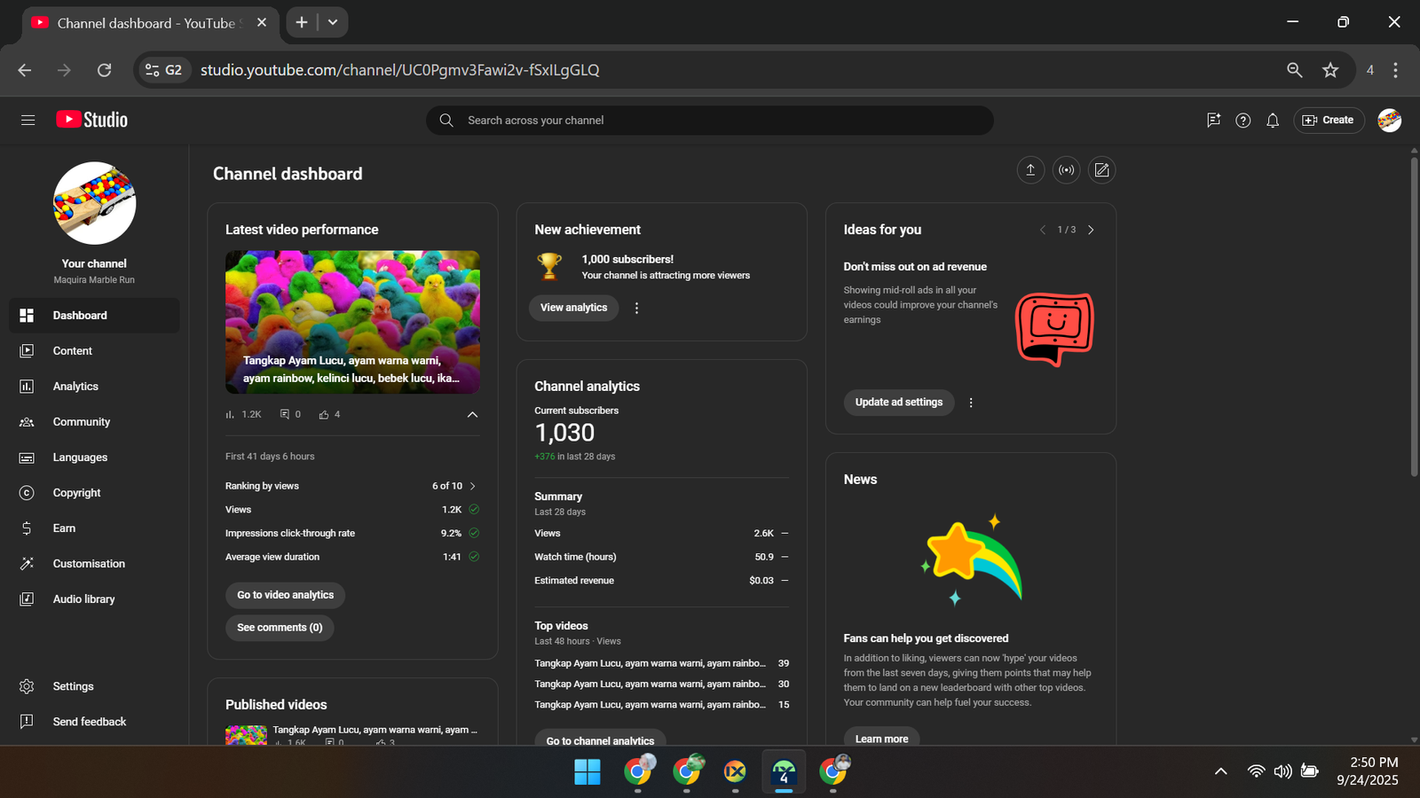Open more options next to View analytics
1420x798 pixels.
[636, 308]
